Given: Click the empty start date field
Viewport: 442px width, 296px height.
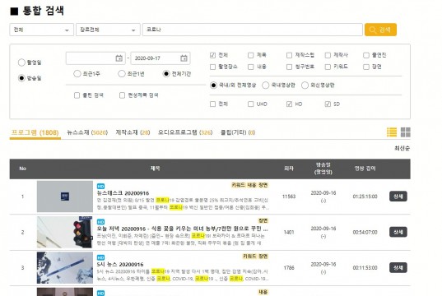Looking at the screenshot, I should tap(95, 58).
